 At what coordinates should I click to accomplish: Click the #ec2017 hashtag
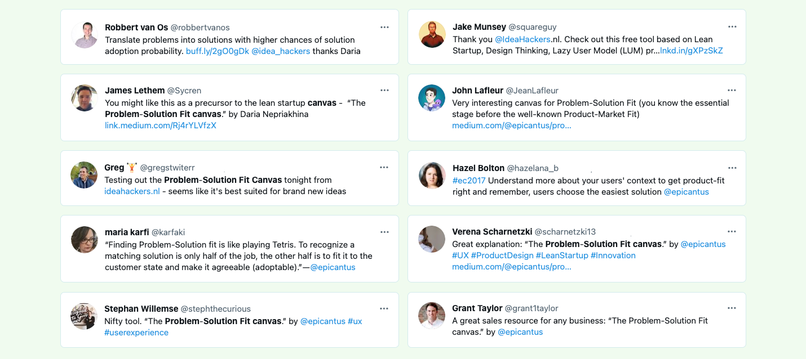tap(468, 181)
